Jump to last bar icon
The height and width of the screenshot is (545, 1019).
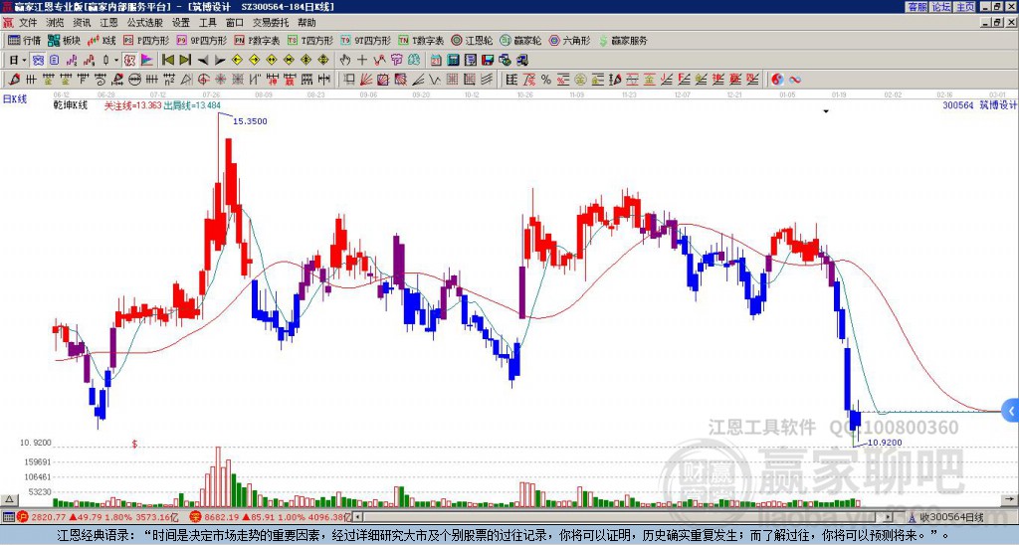(185, 61)
